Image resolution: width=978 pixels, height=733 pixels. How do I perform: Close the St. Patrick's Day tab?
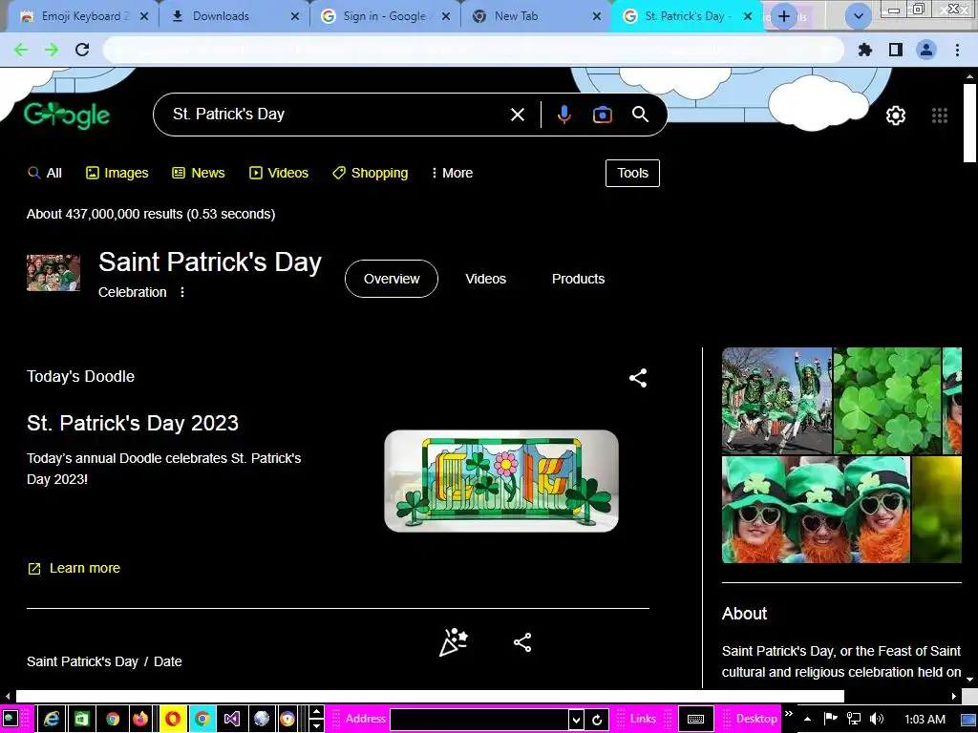[748, 17]
